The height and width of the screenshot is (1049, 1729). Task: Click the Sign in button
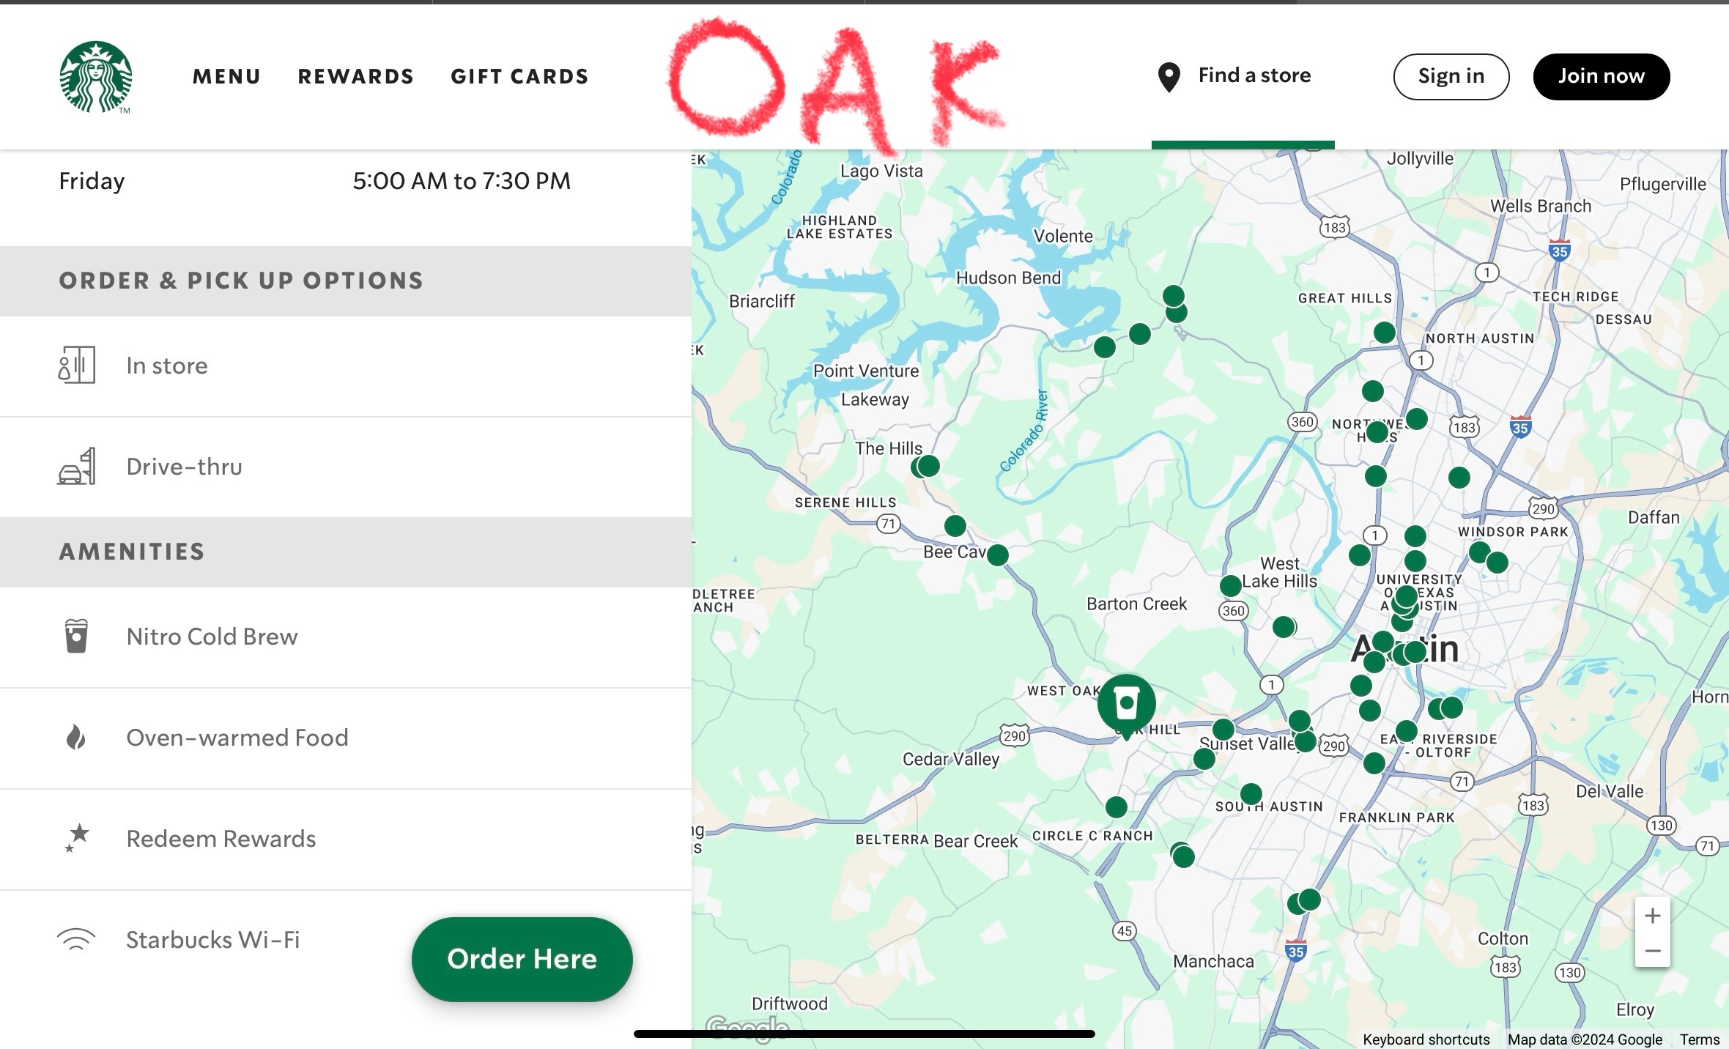click(1451, 76)
